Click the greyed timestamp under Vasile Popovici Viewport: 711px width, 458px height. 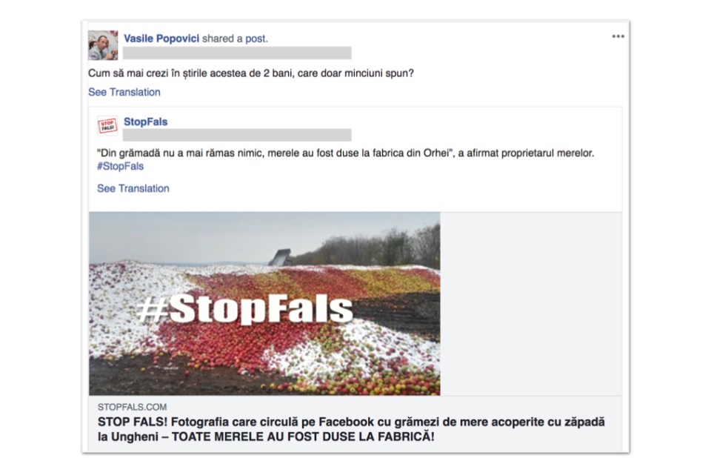tap(237, 53)
